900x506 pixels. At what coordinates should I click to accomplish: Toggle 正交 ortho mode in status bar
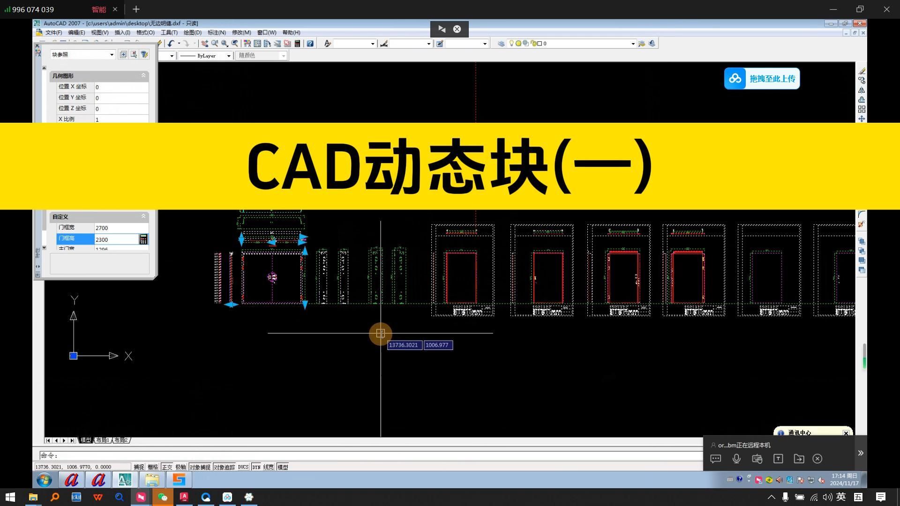pos(167,467)
